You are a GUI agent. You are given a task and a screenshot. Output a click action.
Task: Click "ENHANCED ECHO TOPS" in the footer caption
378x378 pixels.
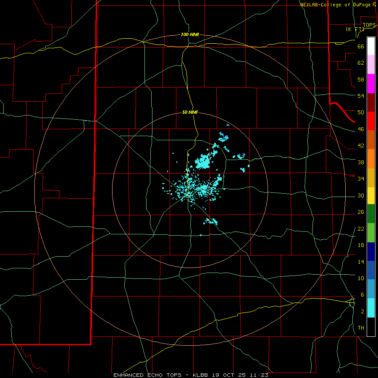pyautogui.click(x=147, y=375)
